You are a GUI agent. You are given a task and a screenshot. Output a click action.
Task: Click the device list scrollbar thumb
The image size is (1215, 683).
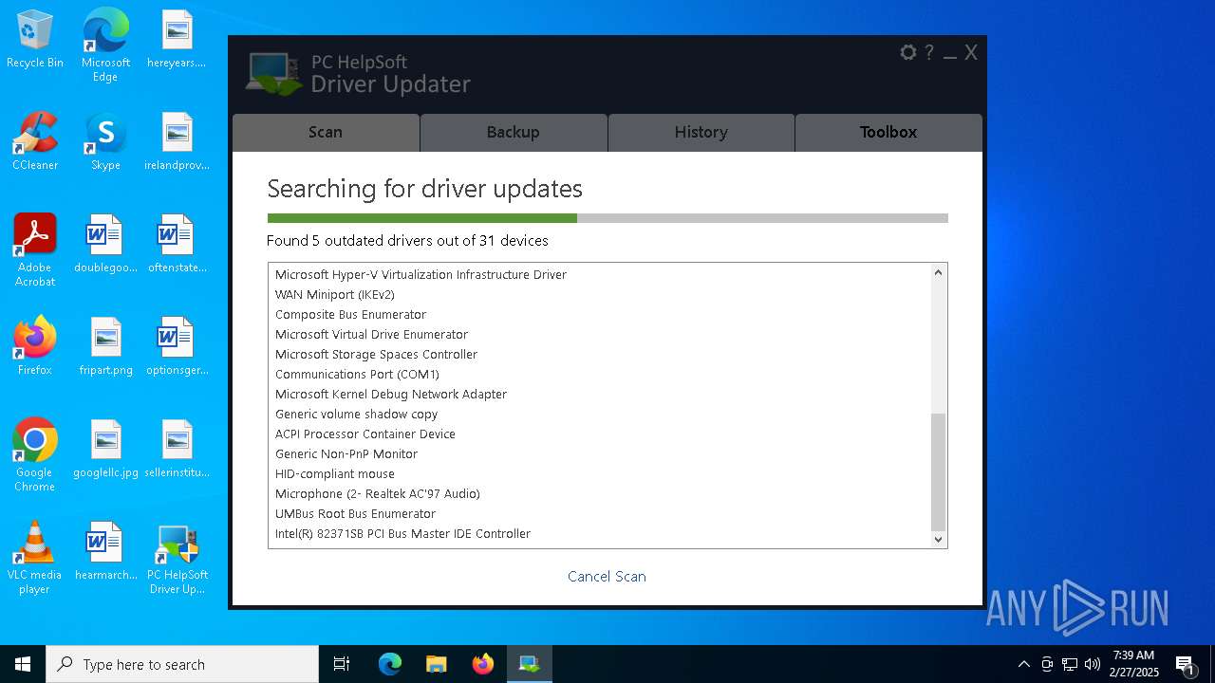[x=939, y=472]
